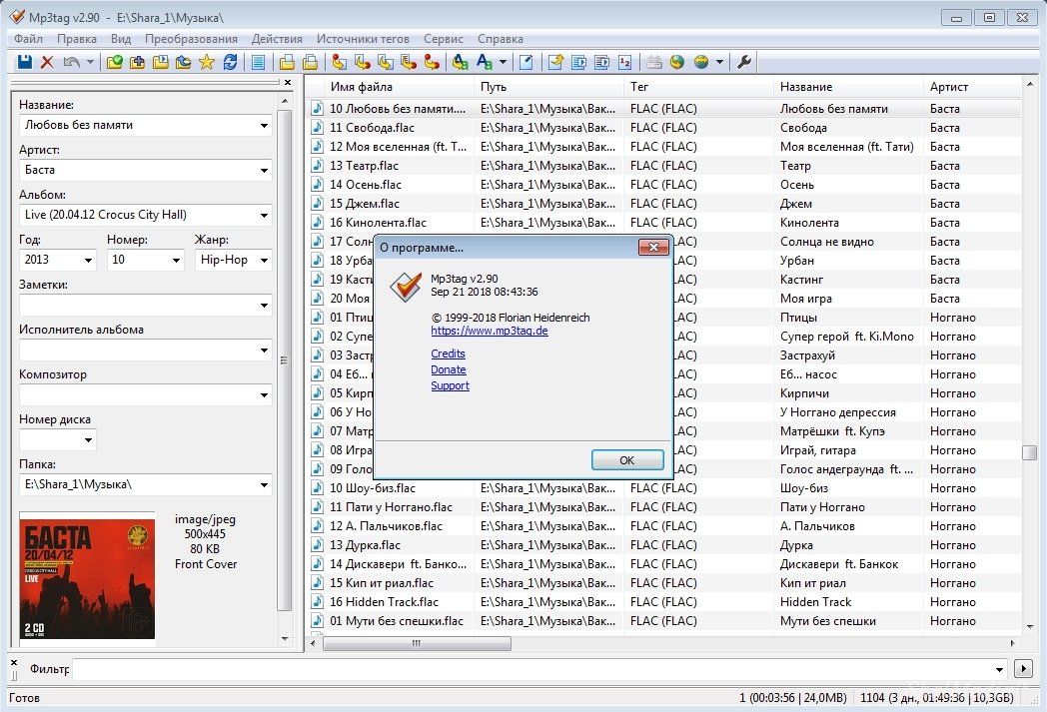Click the Select all files icon
Image resolution: width=1047 pixels, height=712 pixels.
coord(258,62)
